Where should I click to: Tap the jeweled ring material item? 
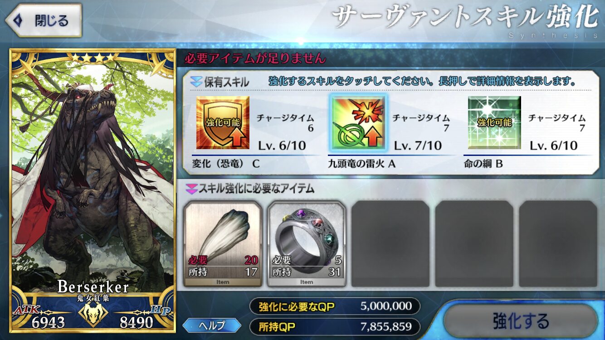pyautogui.click(x=307, y=244)
